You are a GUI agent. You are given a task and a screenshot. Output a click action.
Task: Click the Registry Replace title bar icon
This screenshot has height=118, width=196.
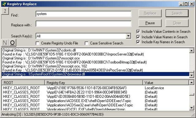pos(3,4)
